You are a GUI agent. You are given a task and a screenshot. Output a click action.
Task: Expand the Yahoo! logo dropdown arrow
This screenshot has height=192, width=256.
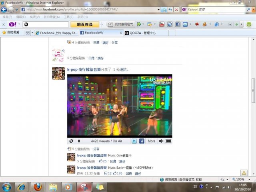tap(19, 24)
